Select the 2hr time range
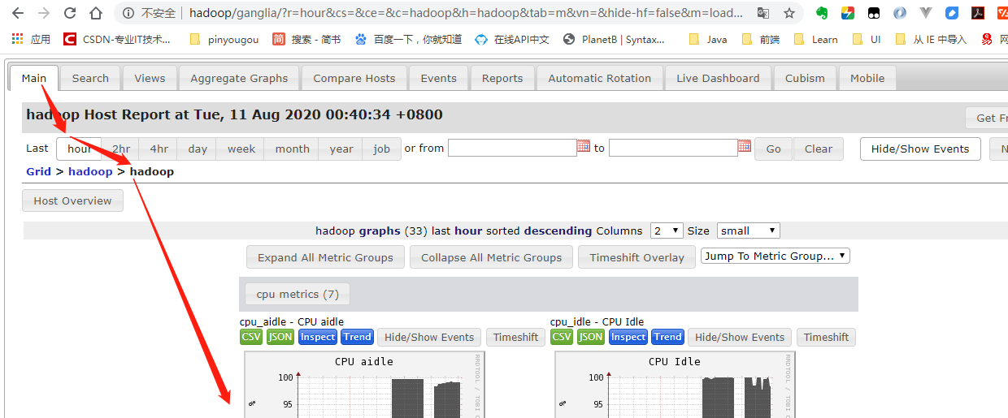Image resolution: width=1008 pixels, height=418 pixels. 121,149
